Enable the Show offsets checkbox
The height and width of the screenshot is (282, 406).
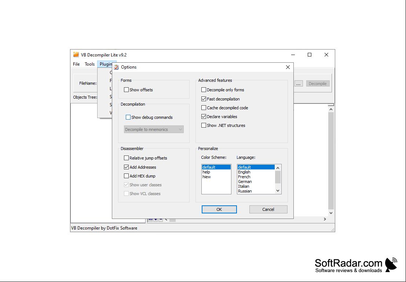click(127, 90)
